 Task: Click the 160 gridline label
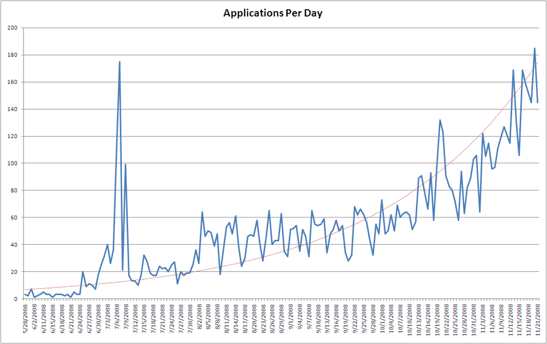pos(13,82)
